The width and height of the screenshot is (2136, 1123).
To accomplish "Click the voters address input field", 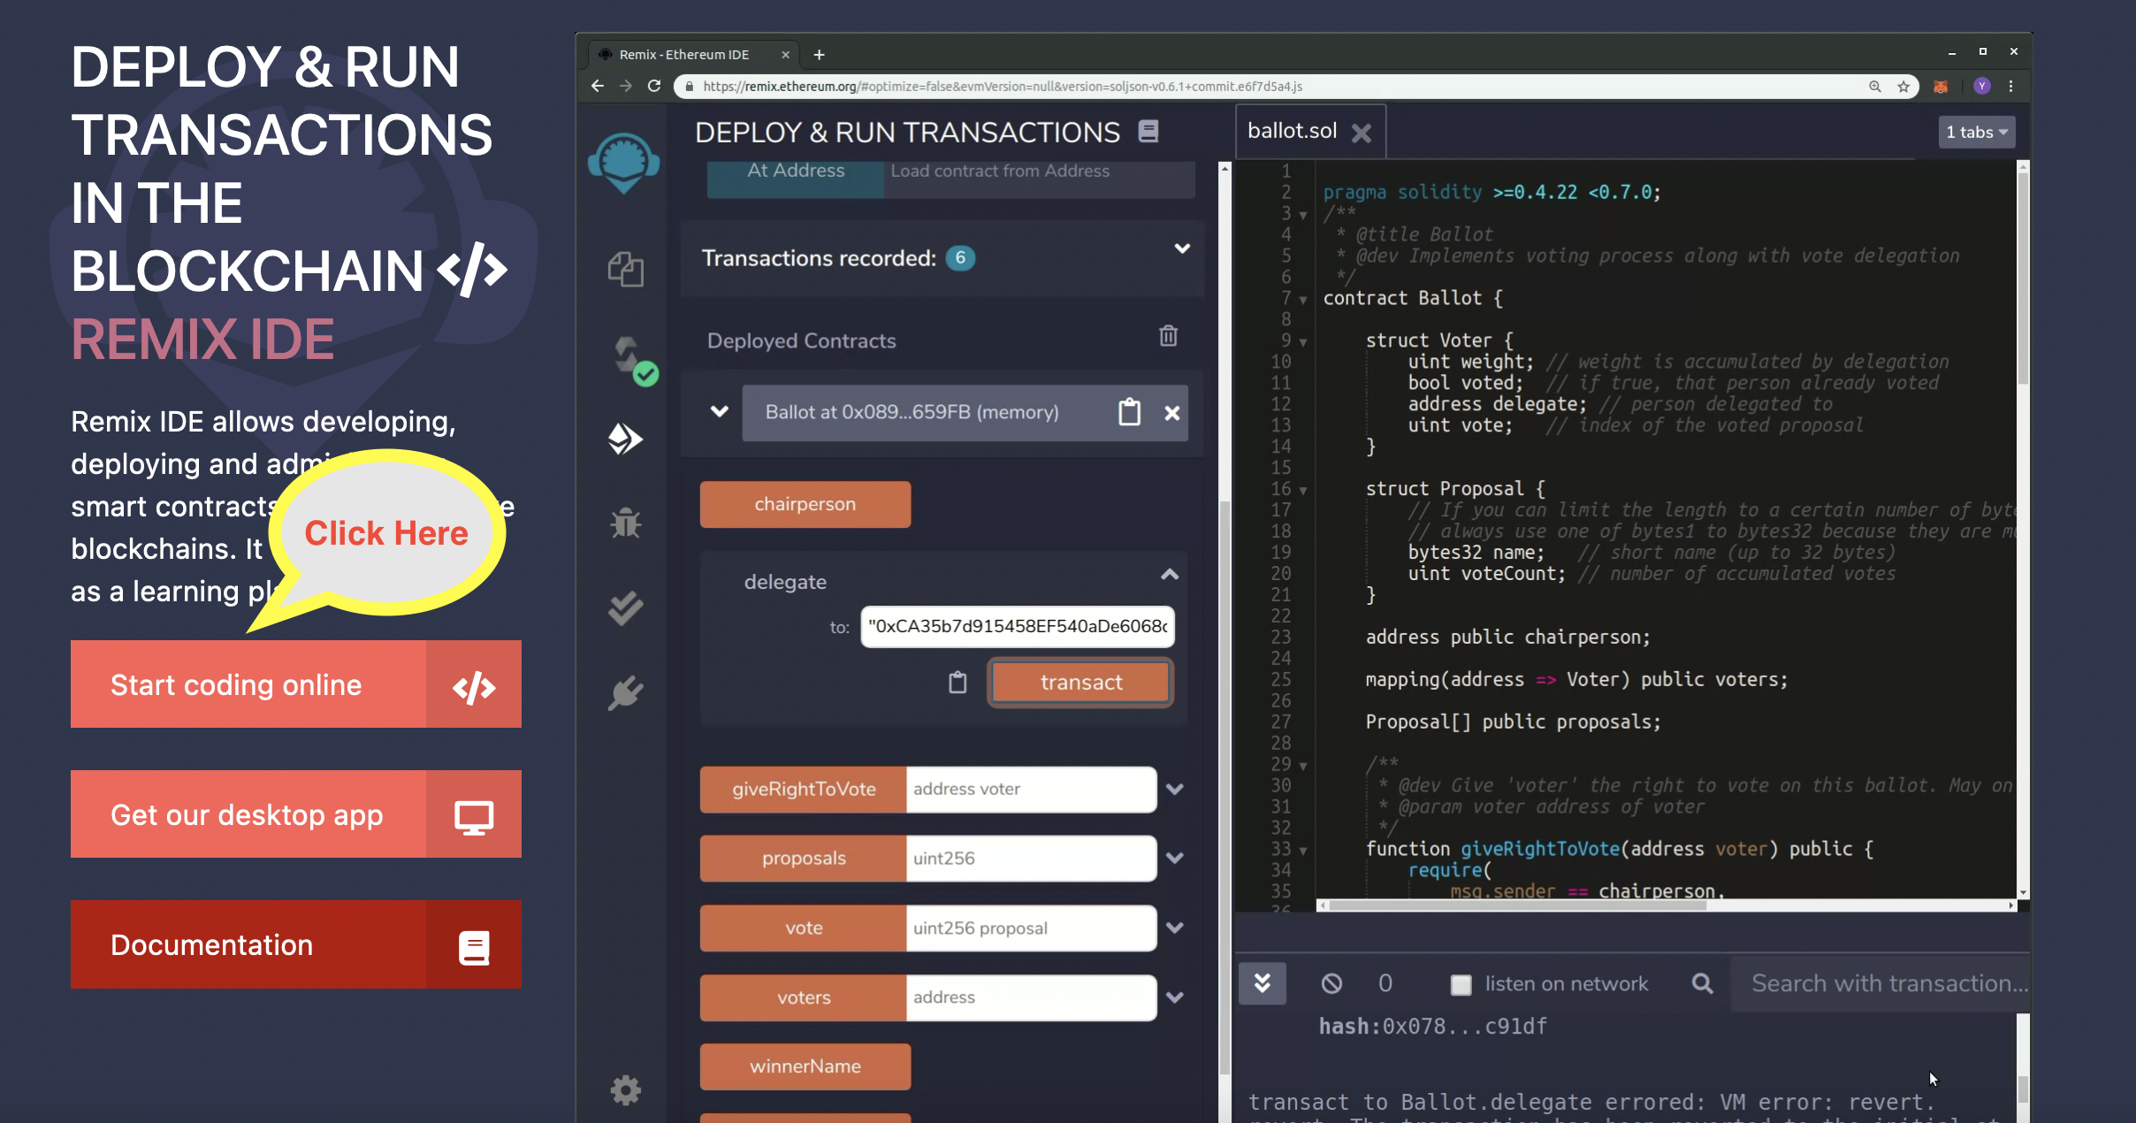I will 1031,997.
